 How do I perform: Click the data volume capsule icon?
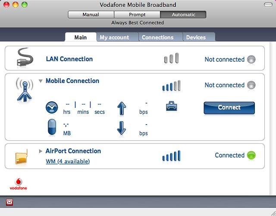point(52,127)
